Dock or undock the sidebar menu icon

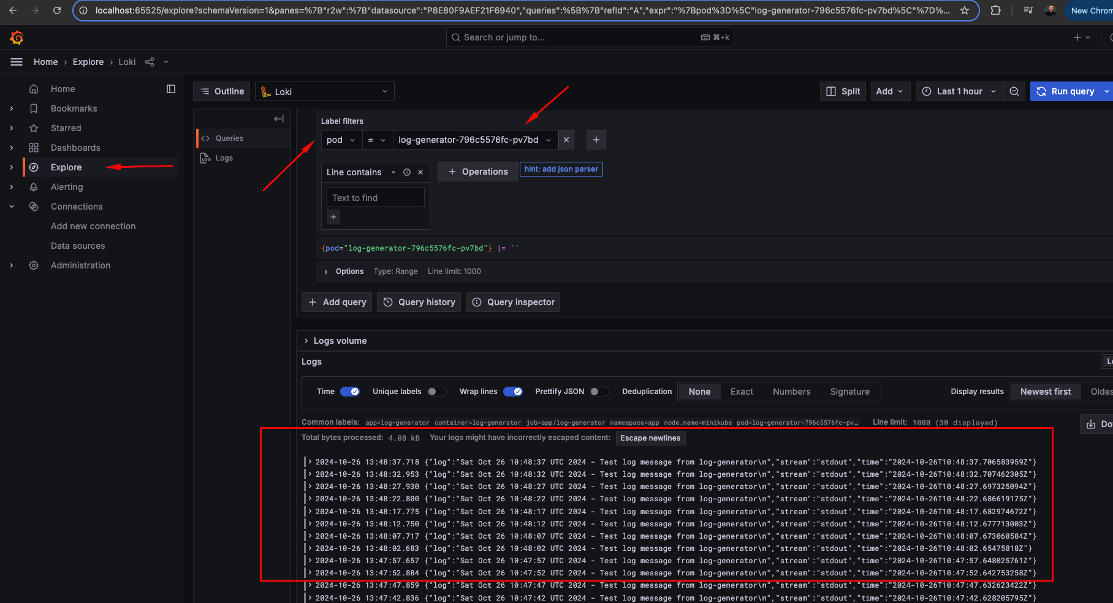pyautogui.click(x=171, y=89)
